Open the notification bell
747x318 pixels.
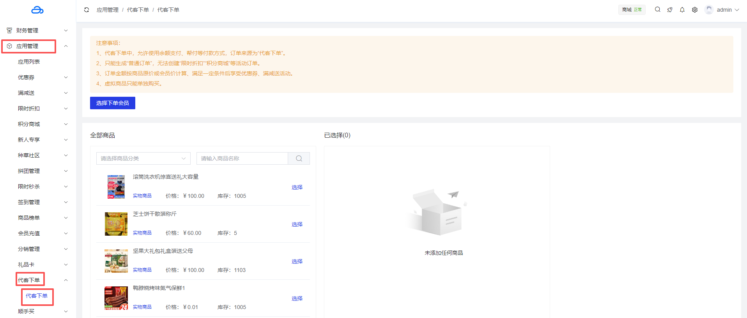tap(682, 10)
